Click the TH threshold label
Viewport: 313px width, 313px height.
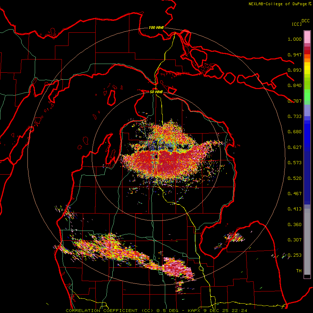coord(299,271)
